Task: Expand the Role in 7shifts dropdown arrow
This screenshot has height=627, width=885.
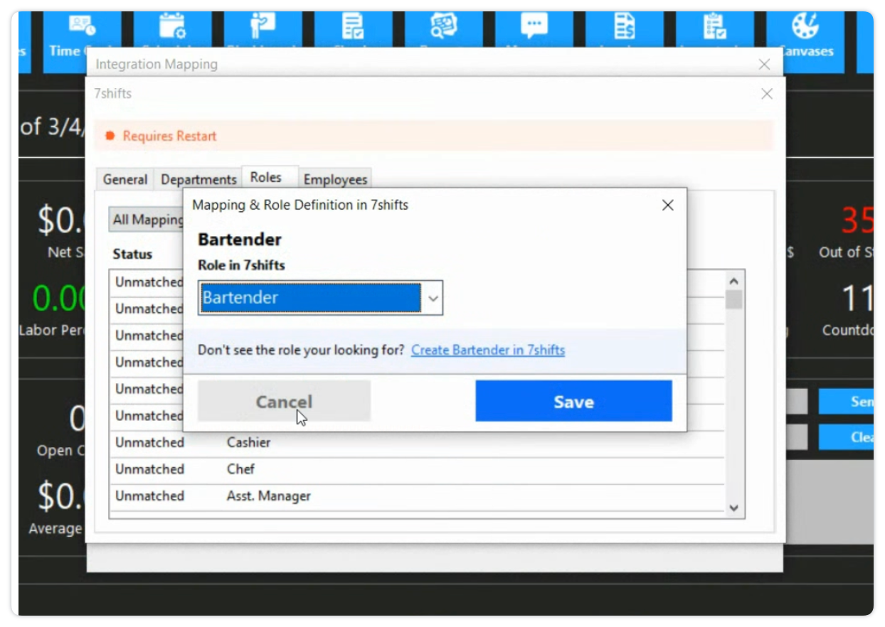Action: tap(433, 299)
